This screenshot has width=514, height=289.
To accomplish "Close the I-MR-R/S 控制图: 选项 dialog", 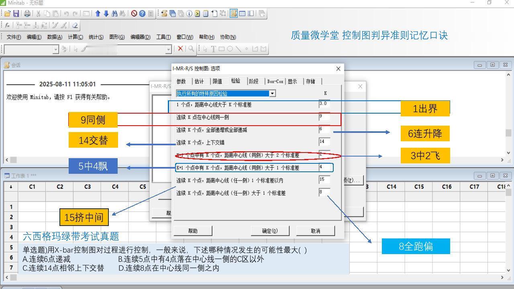I will (x=338, y=69).
